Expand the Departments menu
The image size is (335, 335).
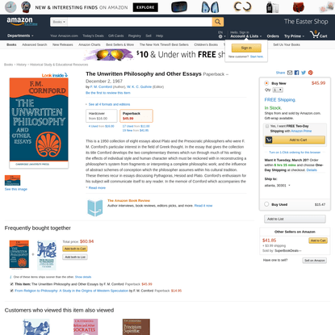point(20,36)
